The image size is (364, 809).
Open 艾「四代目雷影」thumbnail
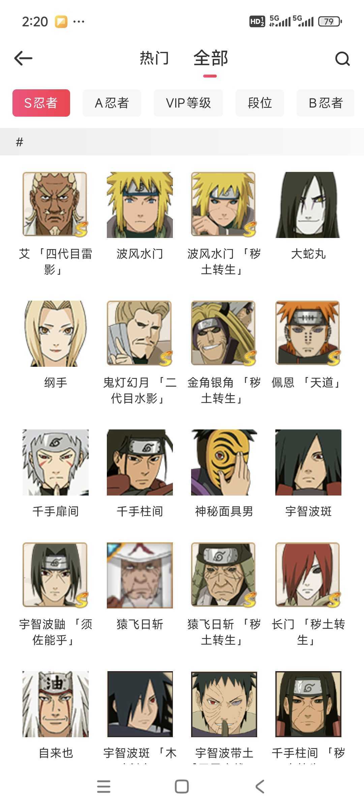pyautogui.click(x=56, y=205)
